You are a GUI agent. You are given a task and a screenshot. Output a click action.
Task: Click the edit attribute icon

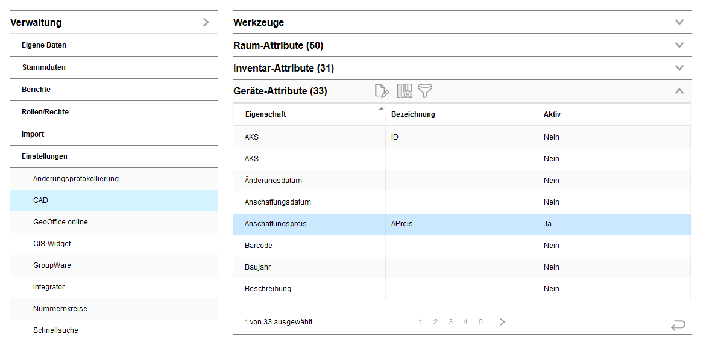382,91
